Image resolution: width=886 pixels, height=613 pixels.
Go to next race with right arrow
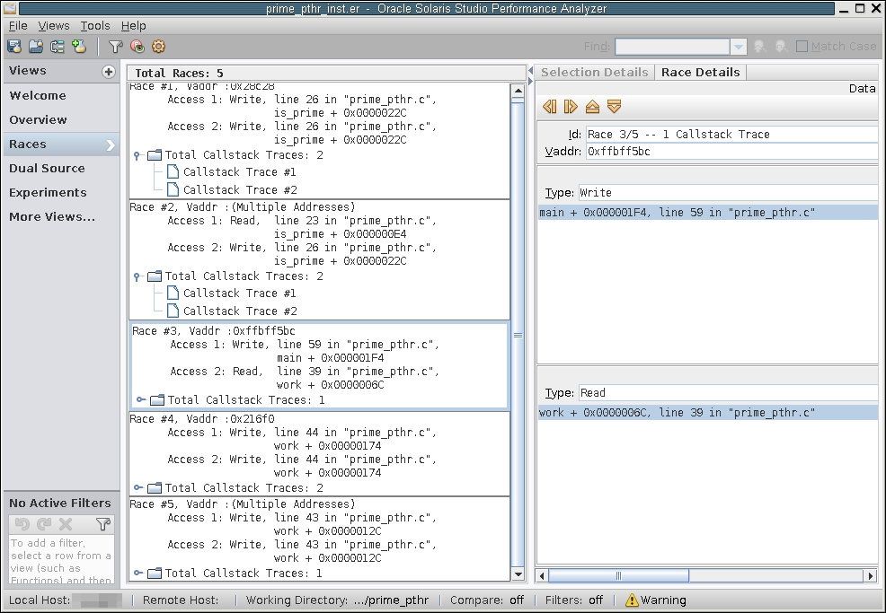pyautogui.click(x=571, y=107)
